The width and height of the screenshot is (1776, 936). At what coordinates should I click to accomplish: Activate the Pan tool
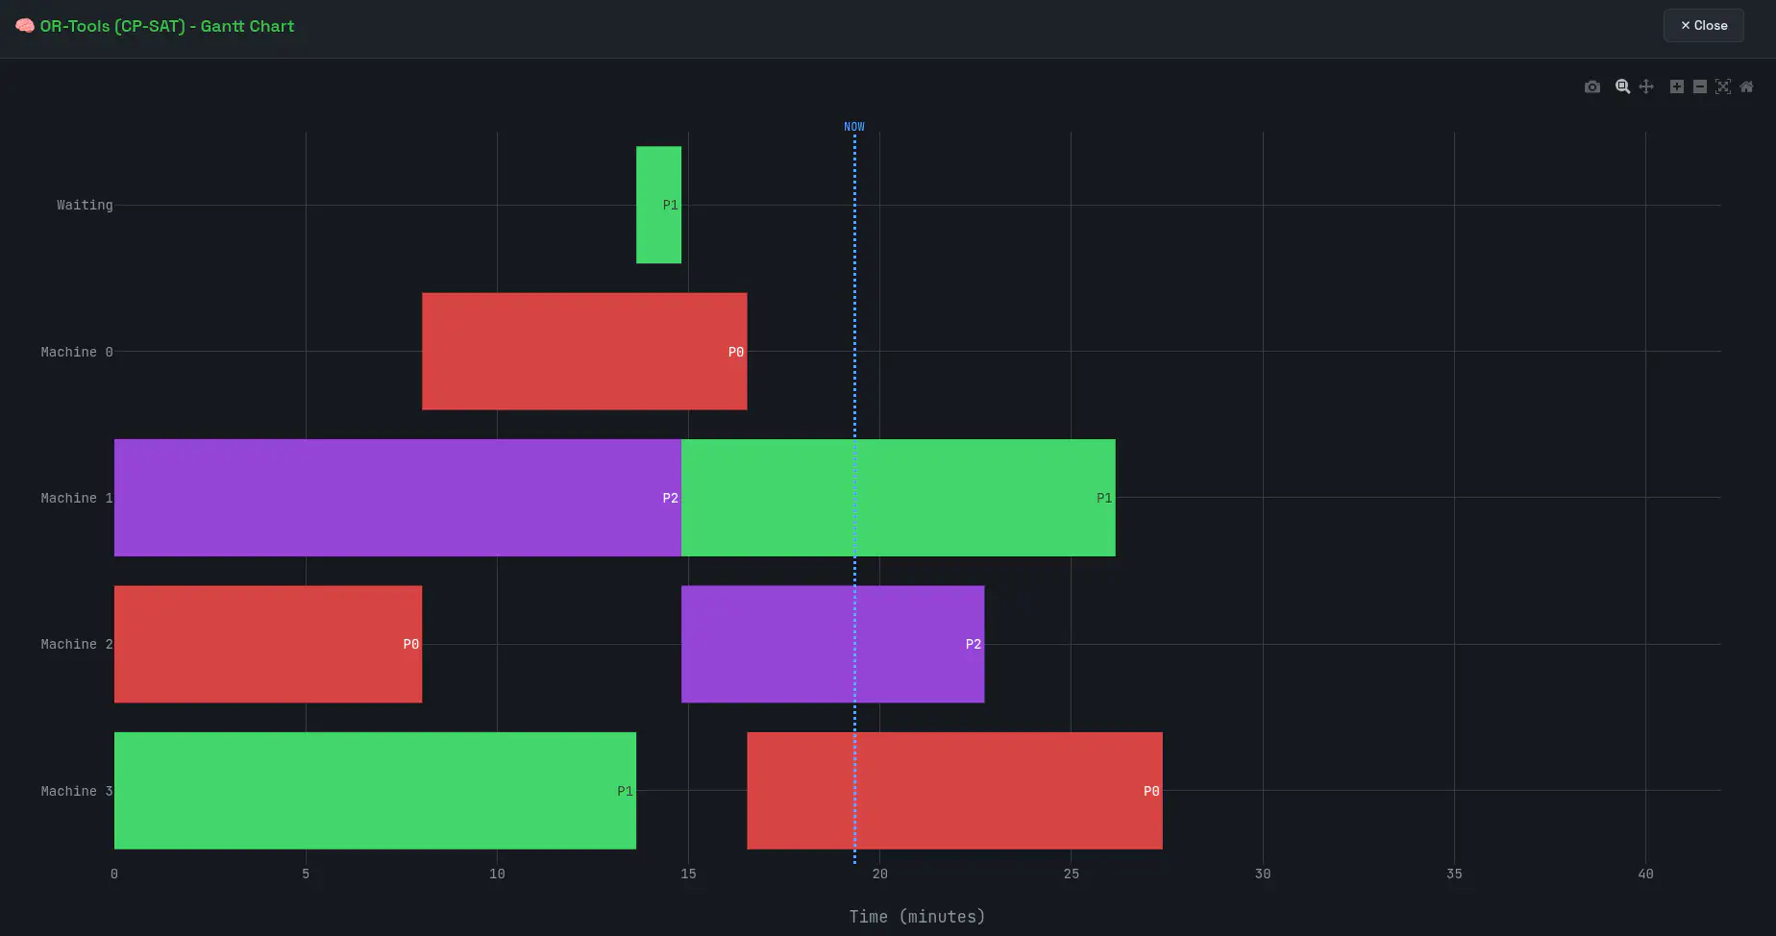pos(1646,86)
